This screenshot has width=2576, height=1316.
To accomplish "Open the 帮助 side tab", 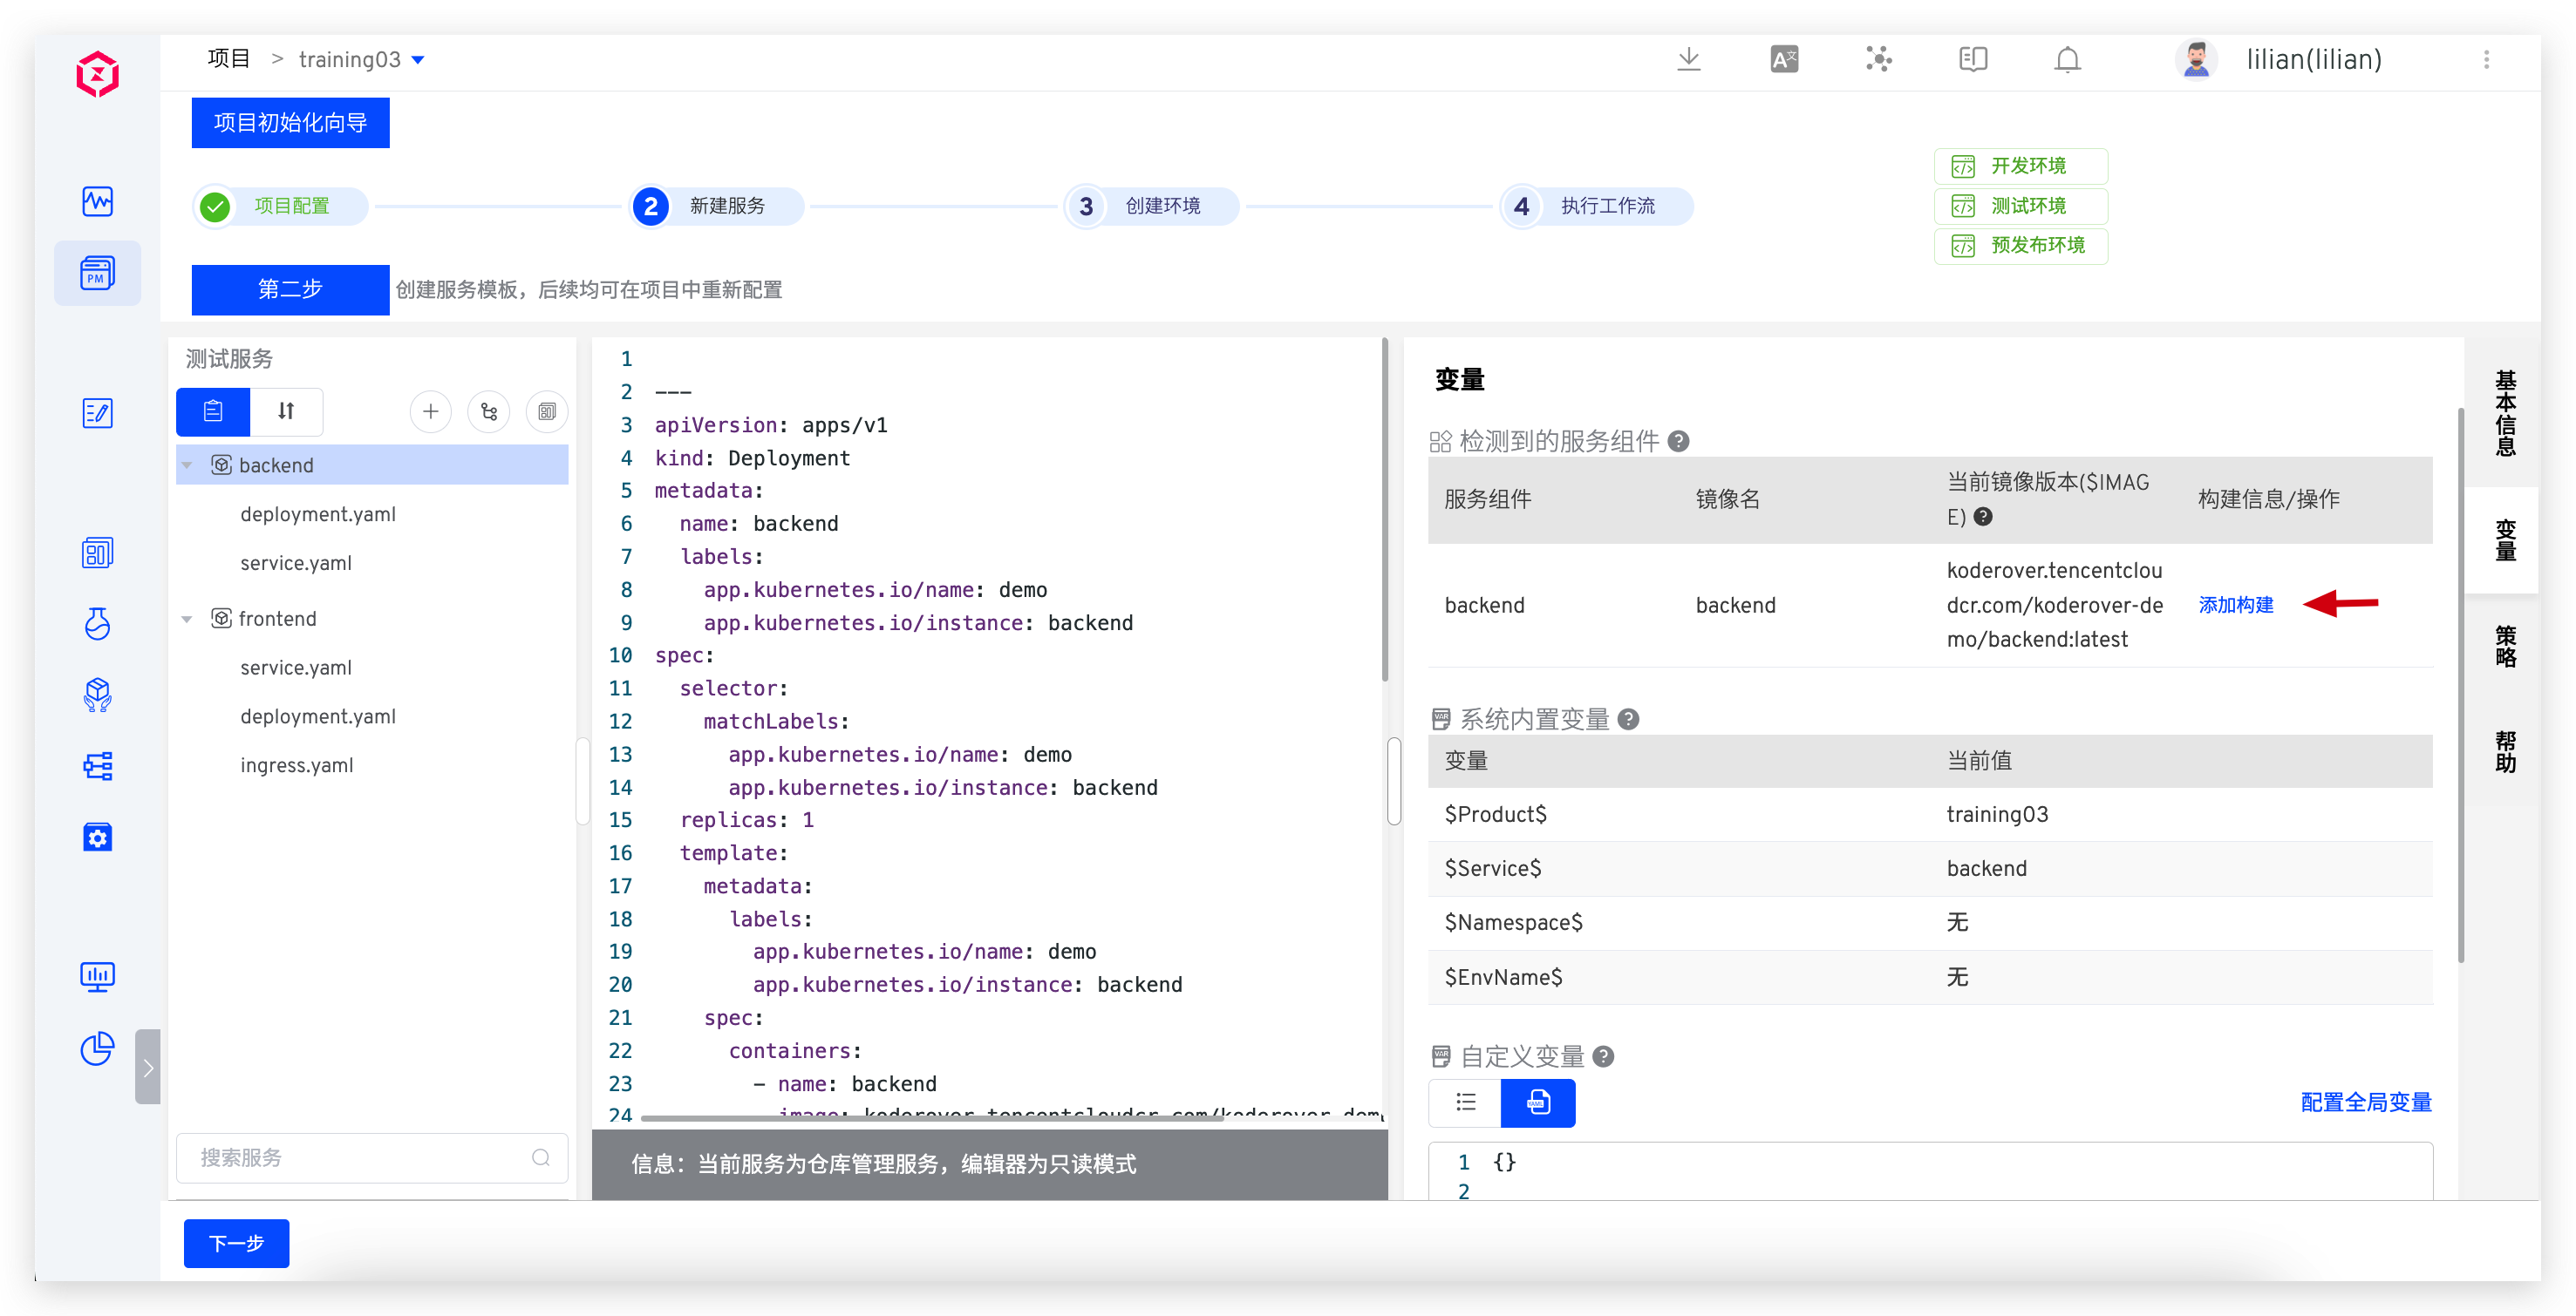I will pyautogui.click(x=2505, y=751).
